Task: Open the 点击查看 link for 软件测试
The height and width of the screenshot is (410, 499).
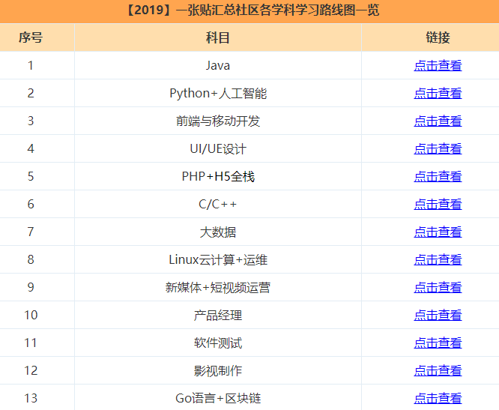Action: coord(438,343)
